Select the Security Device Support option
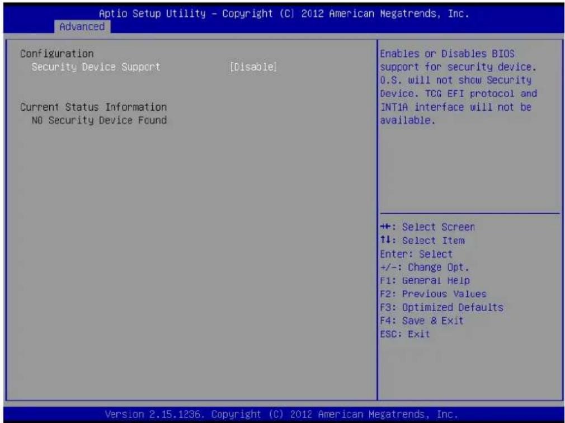 tap(96, 67)
